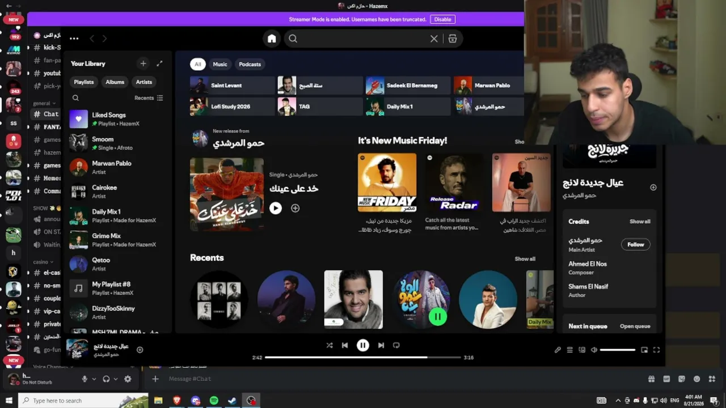
Task: Open the Spotify miniplayer
Action: (644, 350)
